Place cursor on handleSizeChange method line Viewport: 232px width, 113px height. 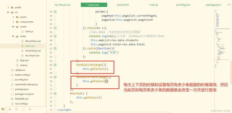coord(91,65)
